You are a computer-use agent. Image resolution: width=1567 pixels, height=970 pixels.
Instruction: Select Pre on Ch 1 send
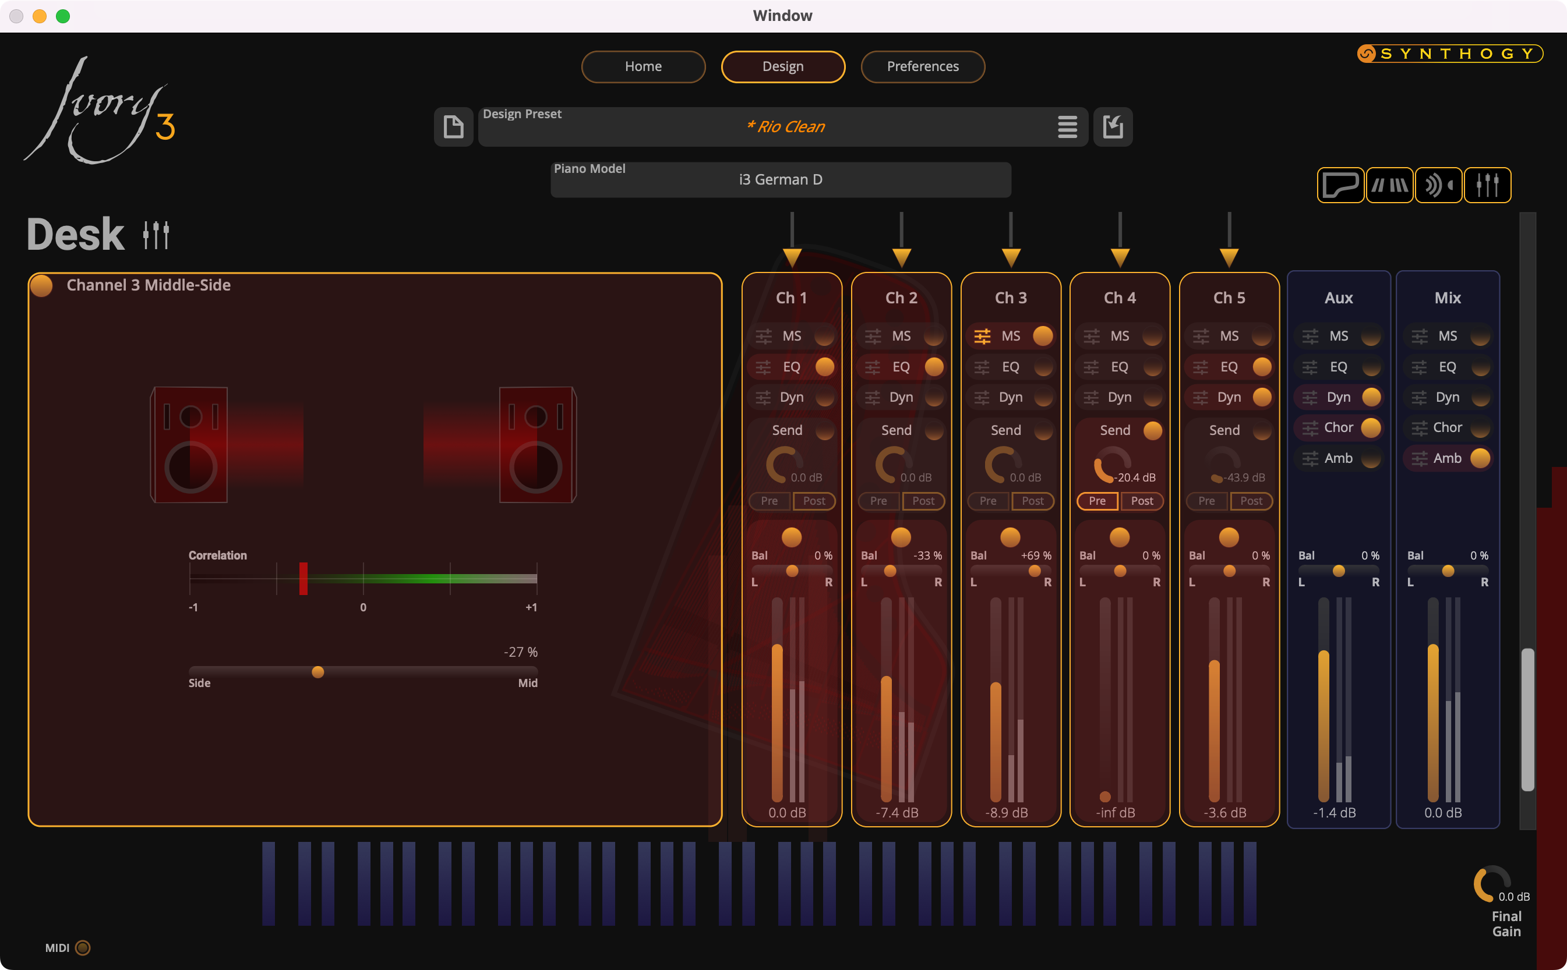(x=770, y=501)
